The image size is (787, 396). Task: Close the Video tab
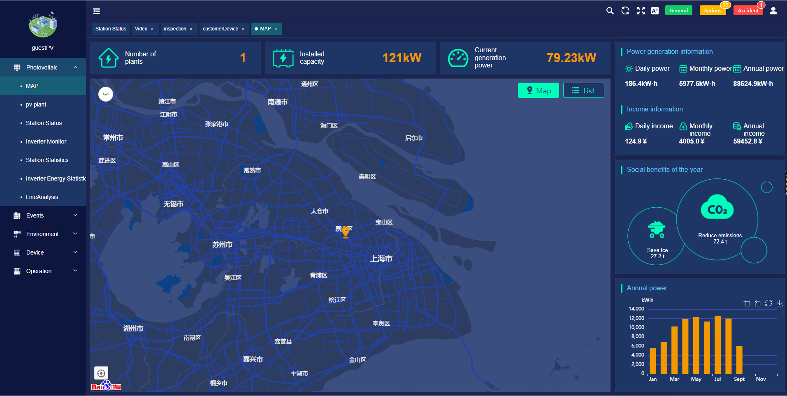click(152, 29)
